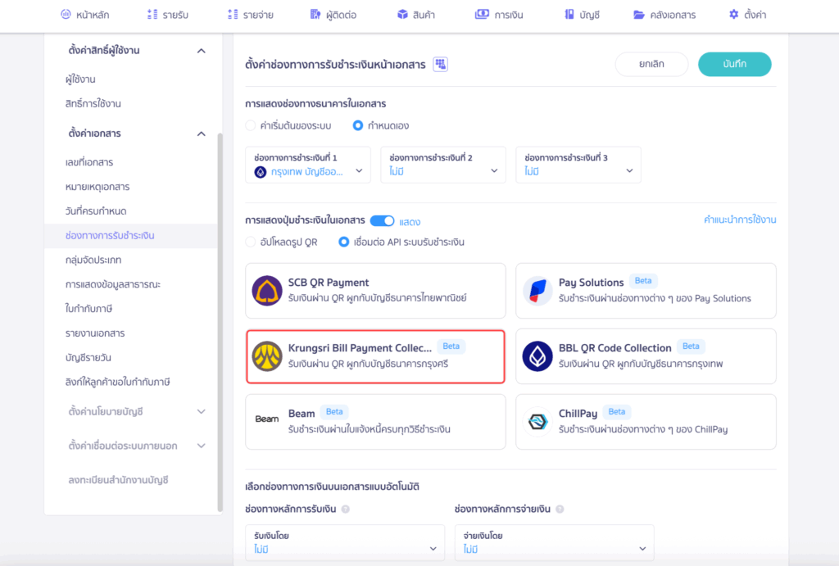This screenshot has width=839, height=566.
Task: Click the info icon next to ช่องทางหลักการรับเงิน
Action: pyautogui.click(x=345, y=509)
